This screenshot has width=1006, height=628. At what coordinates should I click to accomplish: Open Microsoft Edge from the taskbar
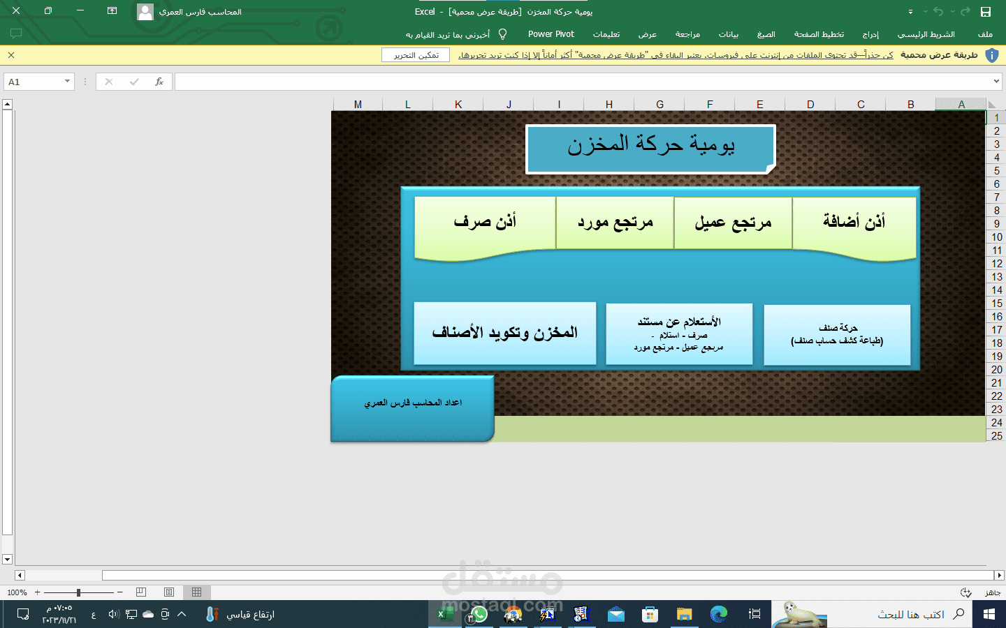pyautogui.click(x=718, y=614)
